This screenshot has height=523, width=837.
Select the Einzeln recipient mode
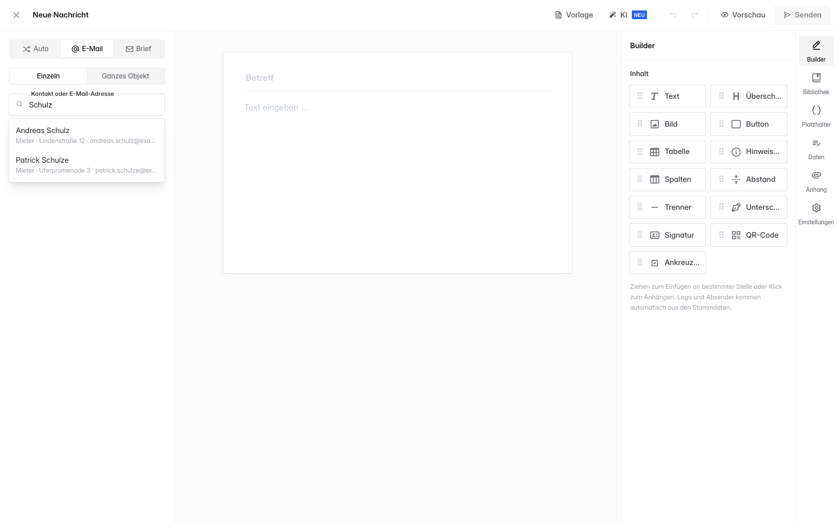pyautogui.click(x=48, y=76)
